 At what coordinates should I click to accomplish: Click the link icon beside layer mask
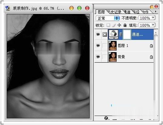tap(121, 35)
